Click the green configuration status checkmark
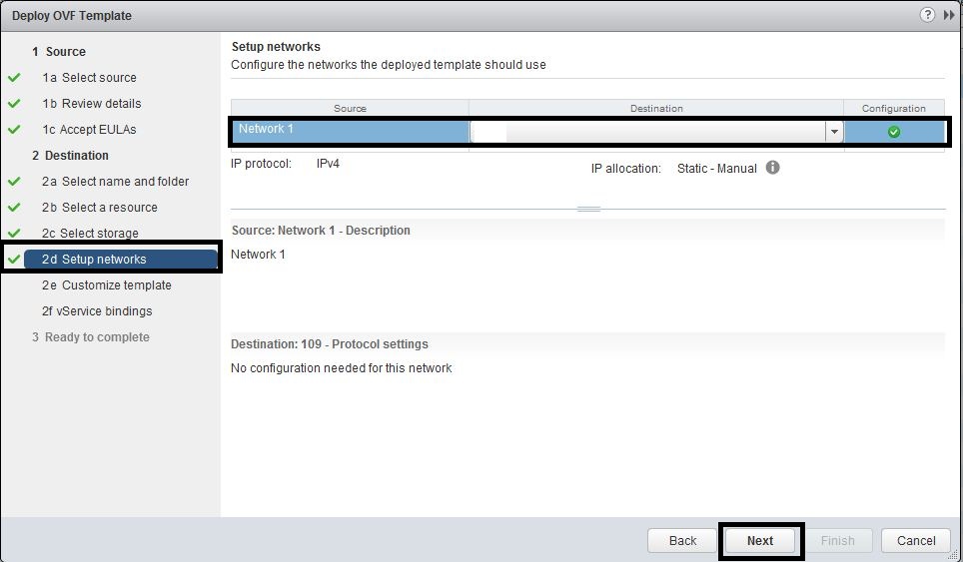 tap(893, 132)
